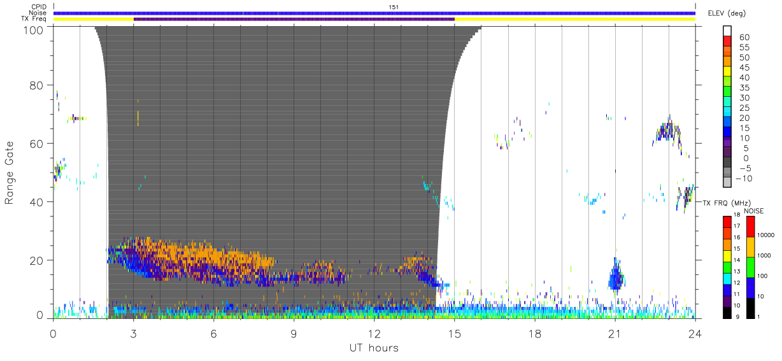Pick the black 9–10 swatch in TX FRQ legend

click(727, 311)
